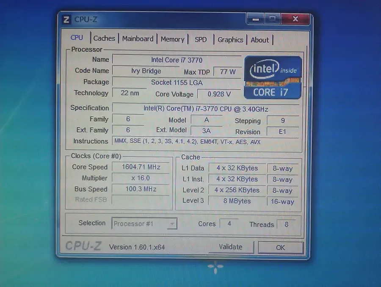This screenshot has width=381, height=287.
Task: Click the L1 Inst. associativity '8-way'
Action: (x=283, y=179)
